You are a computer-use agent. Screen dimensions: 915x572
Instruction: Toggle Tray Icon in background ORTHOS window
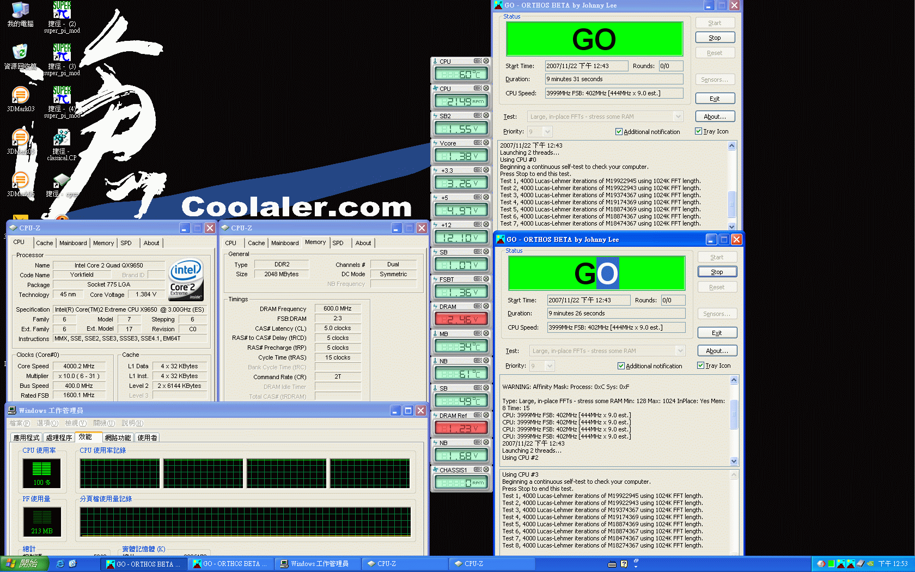point(698,131)
